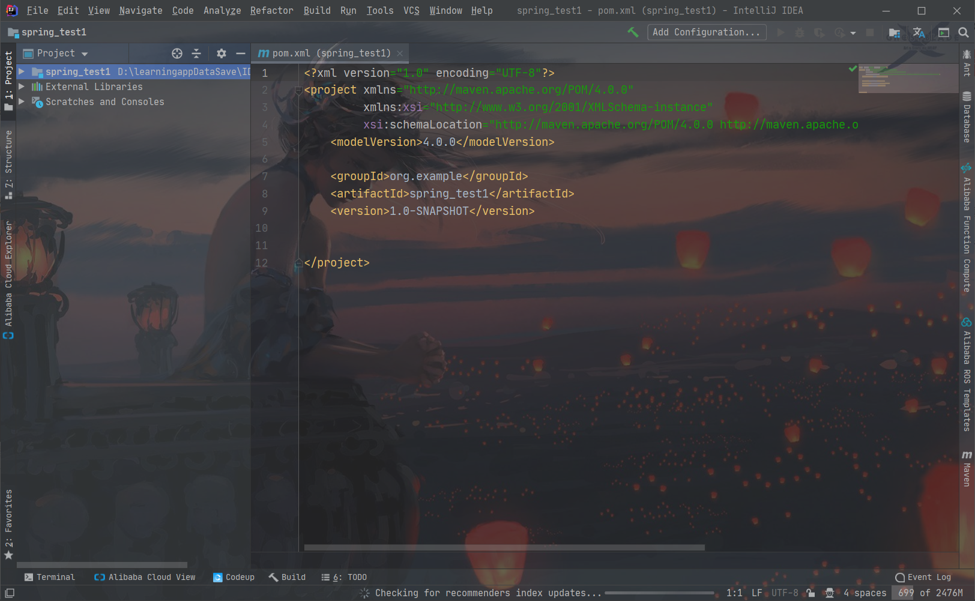This screenshot has height=601, width=975.
Task: Click the editor horizontal scrollbar
Action: click(504, 548)
